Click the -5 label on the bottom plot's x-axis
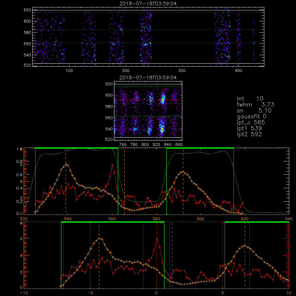 point(90,293)
